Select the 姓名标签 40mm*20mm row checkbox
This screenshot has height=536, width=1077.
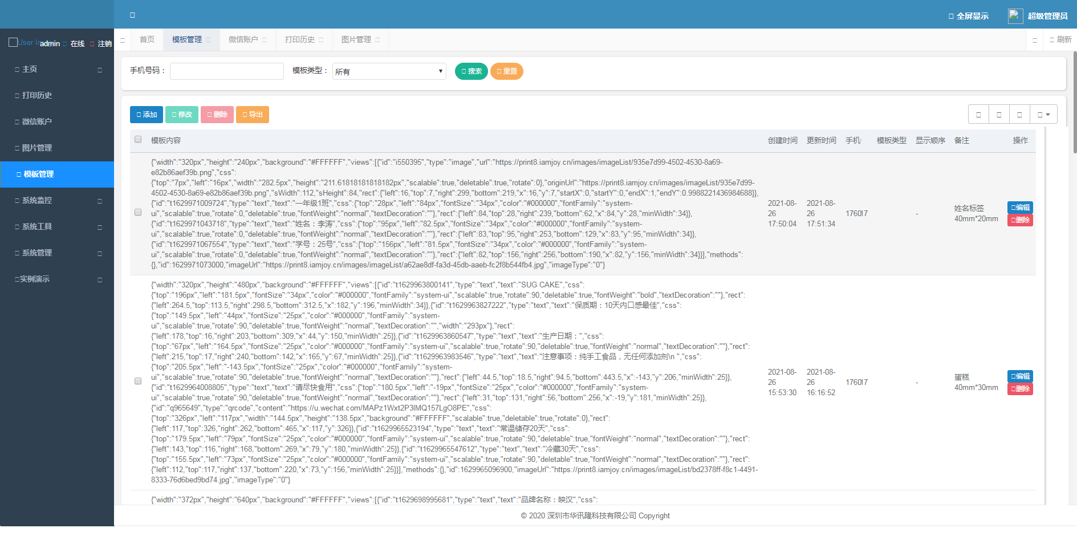pyautogui.click(x=138, y=212)
